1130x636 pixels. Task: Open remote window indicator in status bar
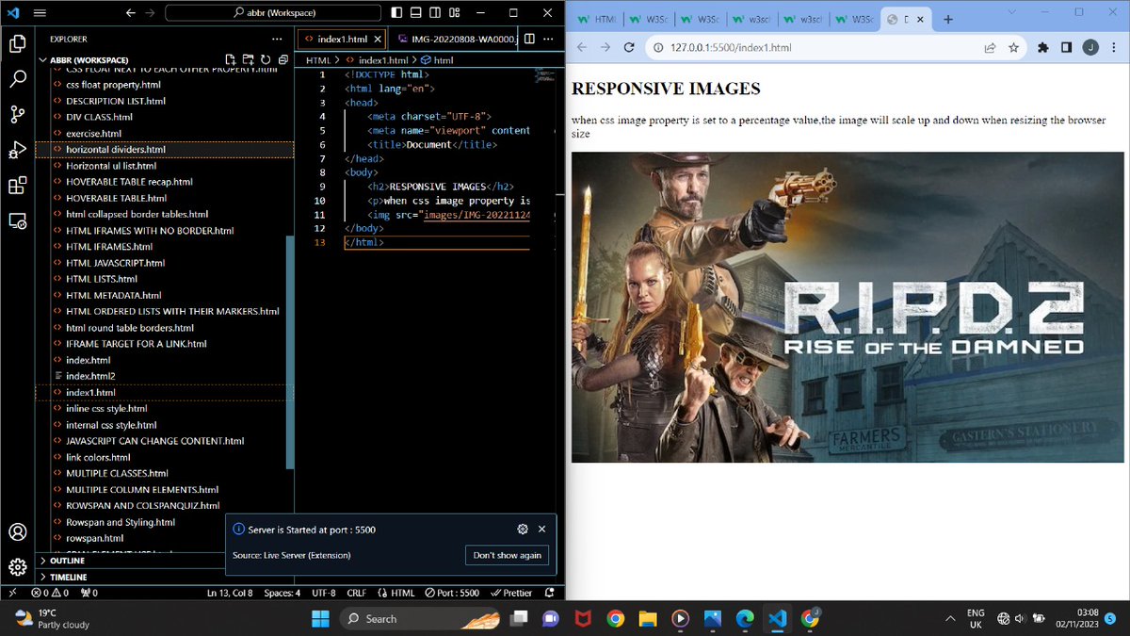[11, 593]
